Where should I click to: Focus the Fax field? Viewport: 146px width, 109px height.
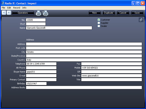click(x=112, y=64)
